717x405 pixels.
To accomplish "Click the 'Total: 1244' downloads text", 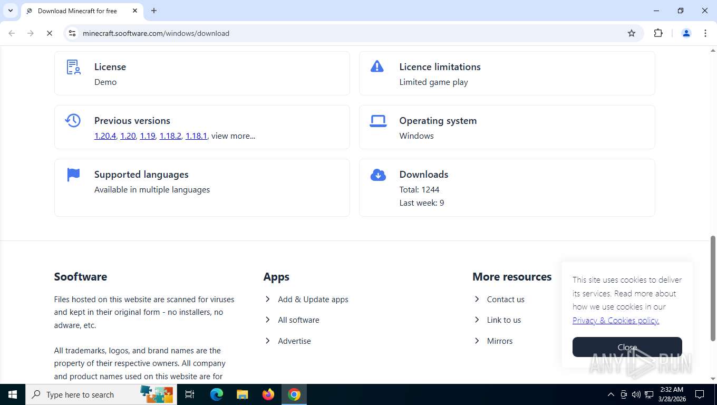I will pyautogui.click(x=419, y=189).
